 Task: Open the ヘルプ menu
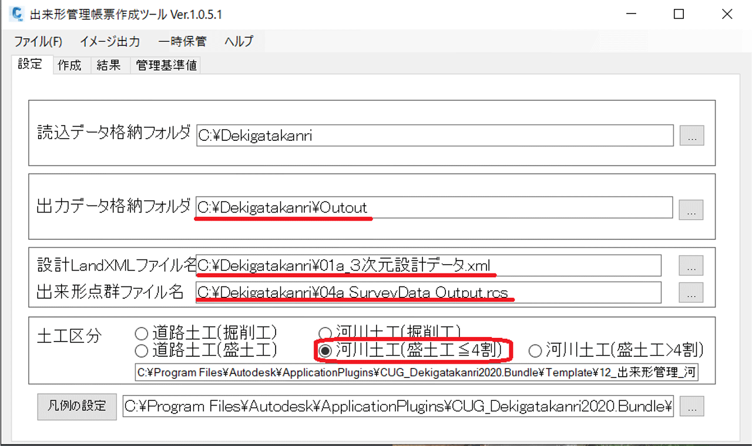[x=239, y=42]
